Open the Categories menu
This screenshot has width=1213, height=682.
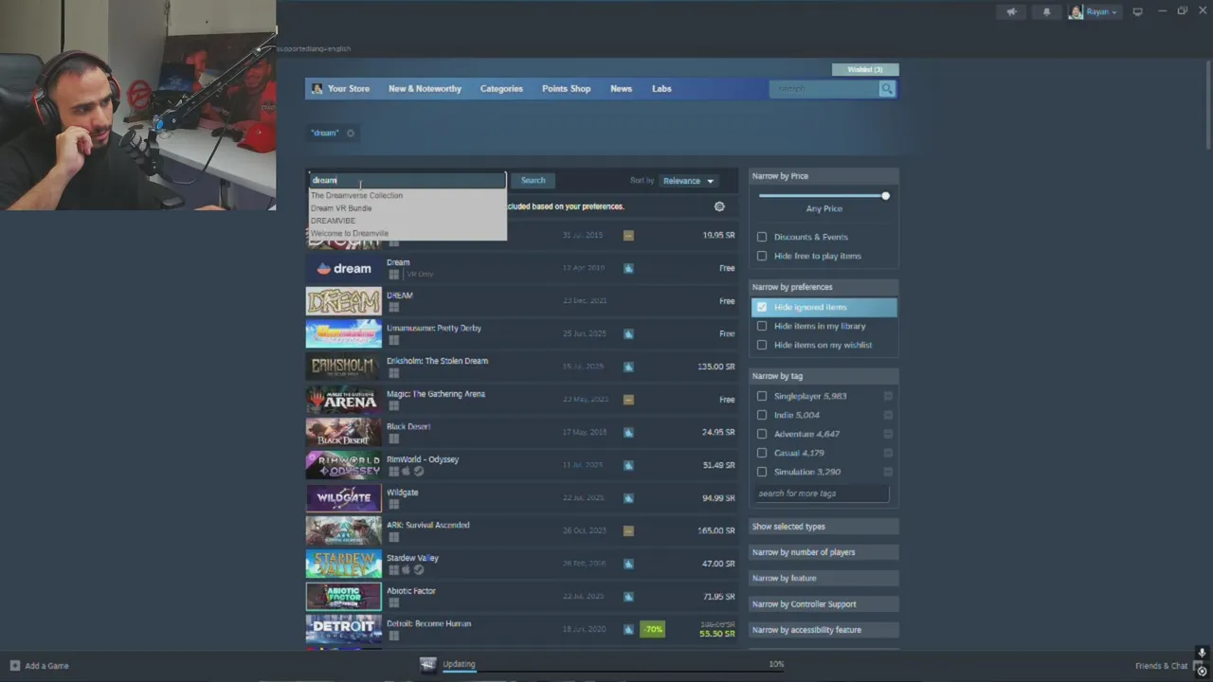pyautogui.click(x=501, y=88)
